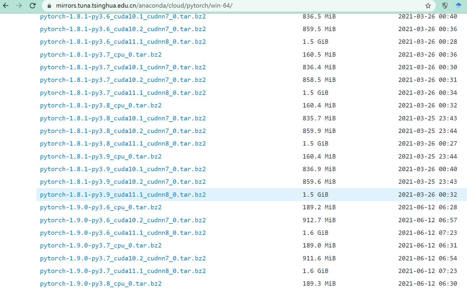Go forward to the next page
The height and width of the screenshot is (288, 467).
pos(19,6)
